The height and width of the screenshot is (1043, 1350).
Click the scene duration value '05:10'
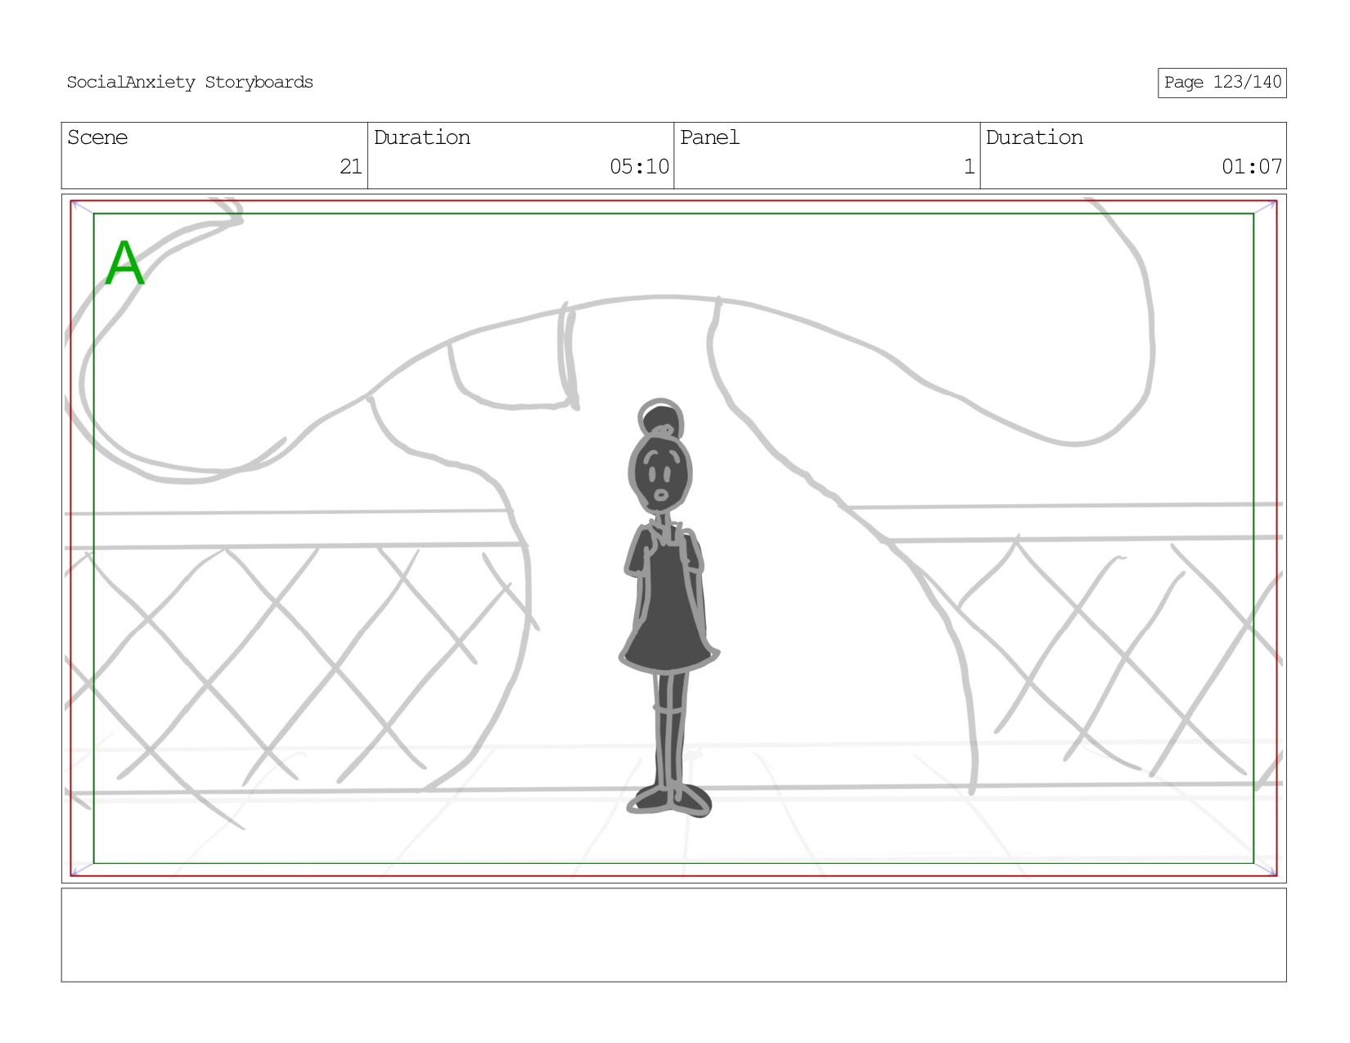(639, 167)
